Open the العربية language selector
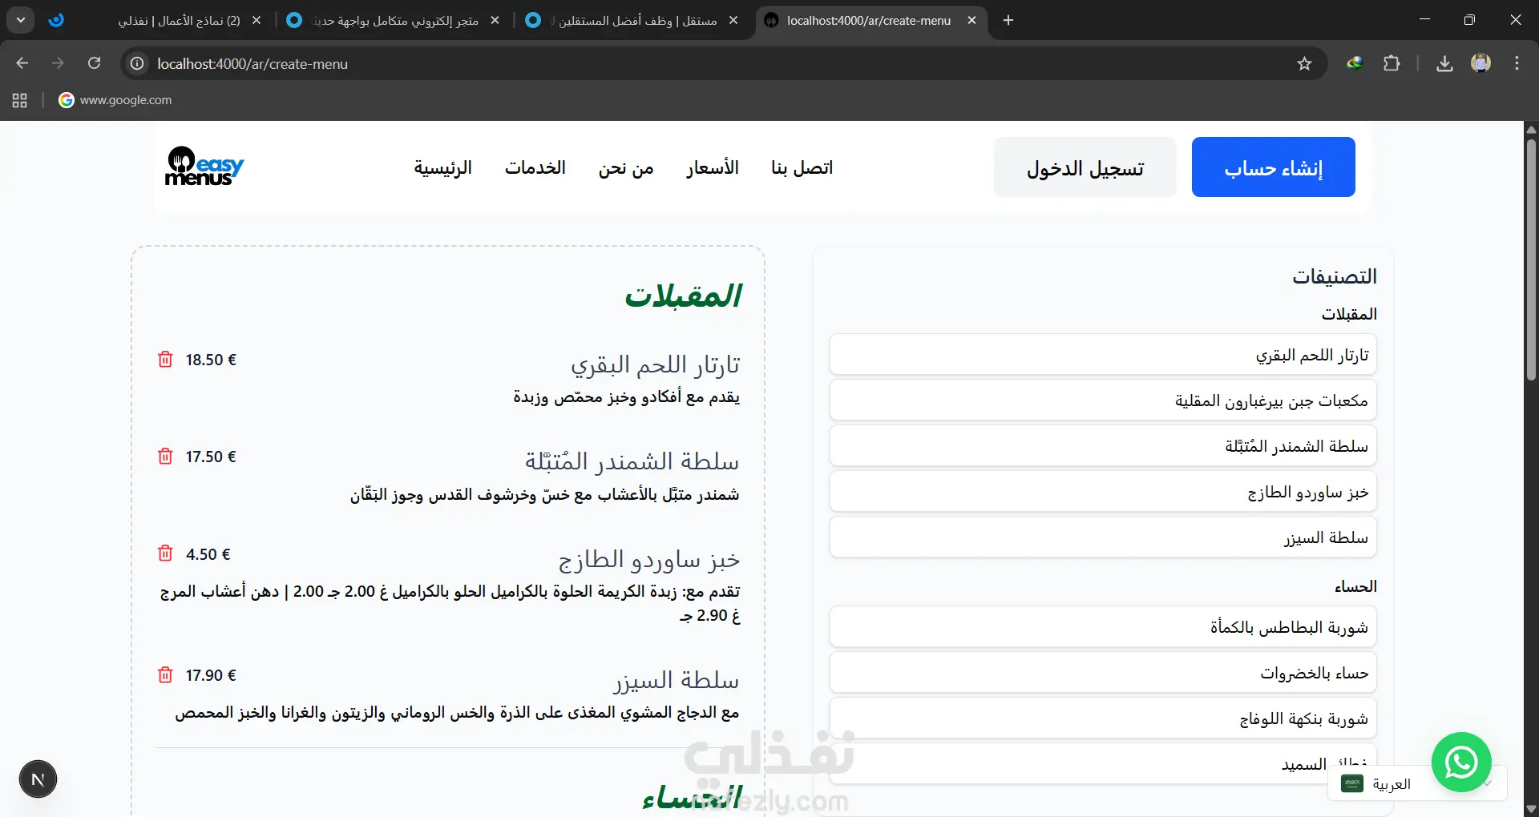 [1417, 783]
